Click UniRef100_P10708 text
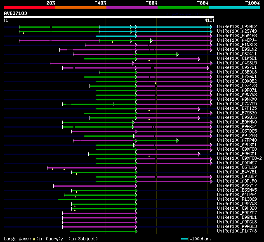The width and height of the screenshot is (264, 242). point(237,231)
